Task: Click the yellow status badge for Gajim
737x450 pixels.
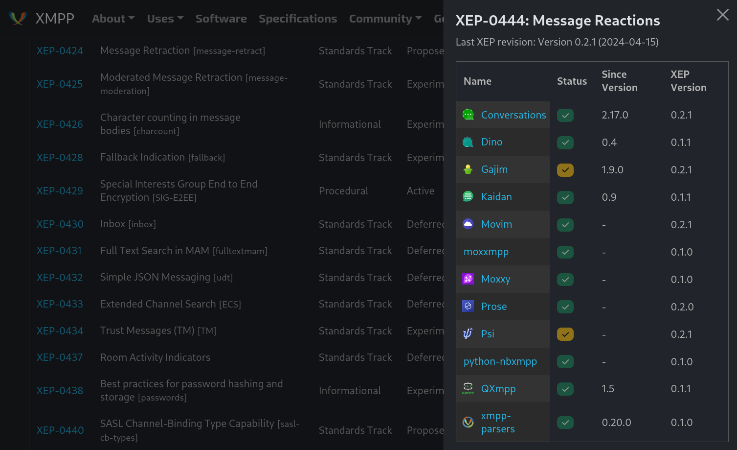Action: [565, 169]
